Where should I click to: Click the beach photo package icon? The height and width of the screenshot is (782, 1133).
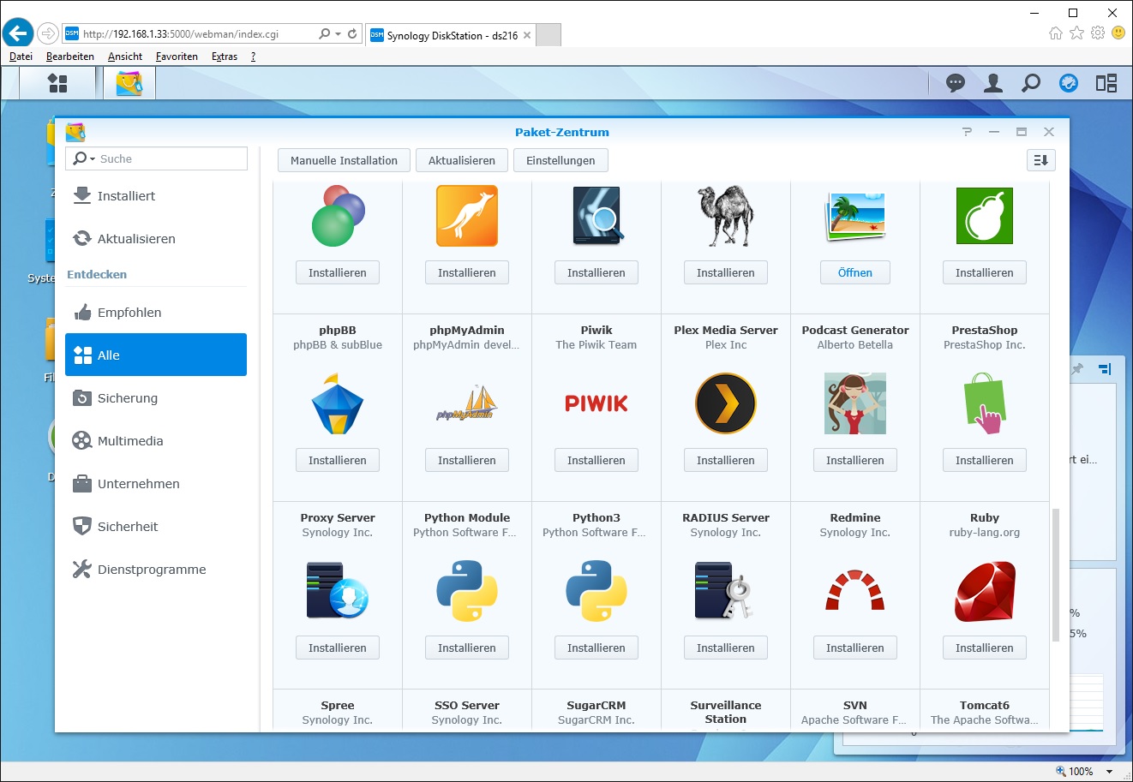point(855,216)
